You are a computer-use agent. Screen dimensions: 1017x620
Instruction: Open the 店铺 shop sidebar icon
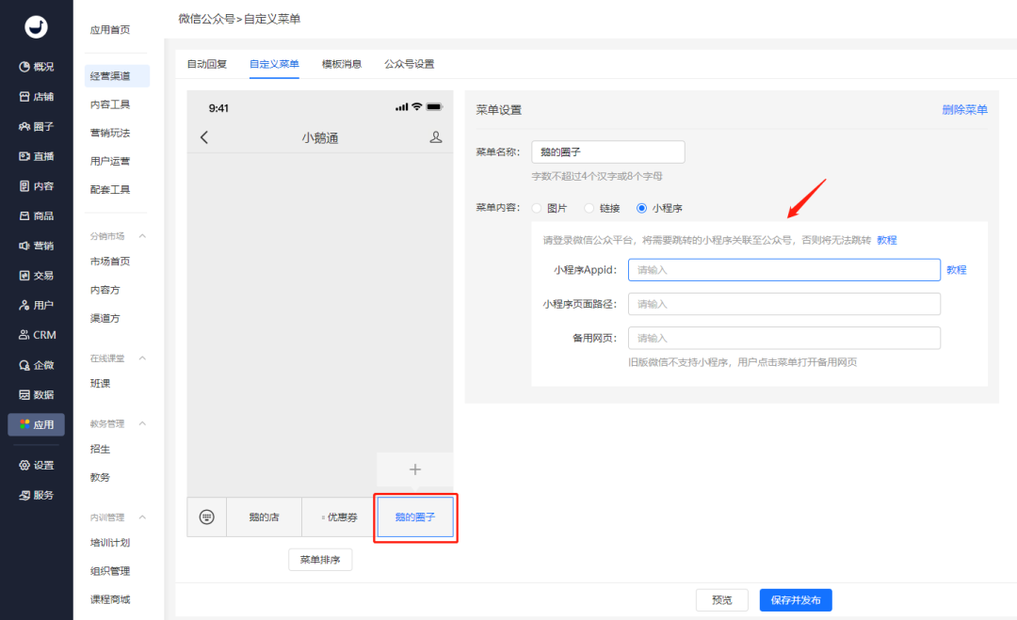tap(24, 97)
